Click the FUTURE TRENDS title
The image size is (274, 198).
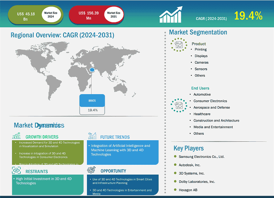click(x=115, y=137)
